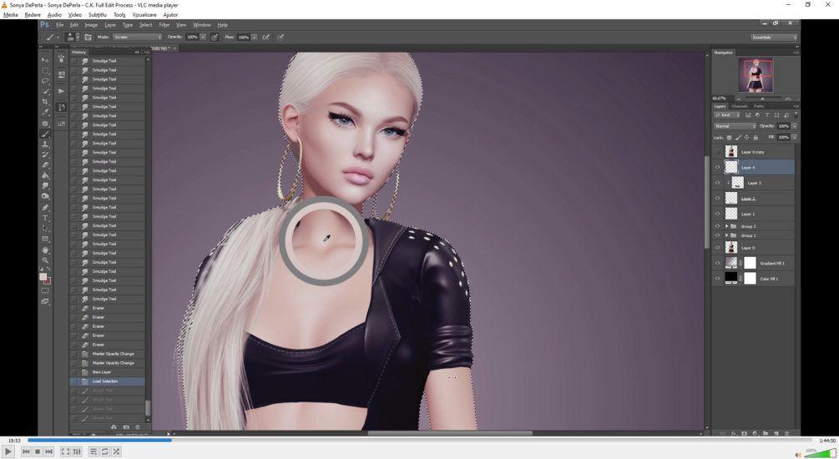The width and height of the screenshot is (839, 459).
Task: Open layer blend mode Normal dropdown
Action: (x=735, y=126)
